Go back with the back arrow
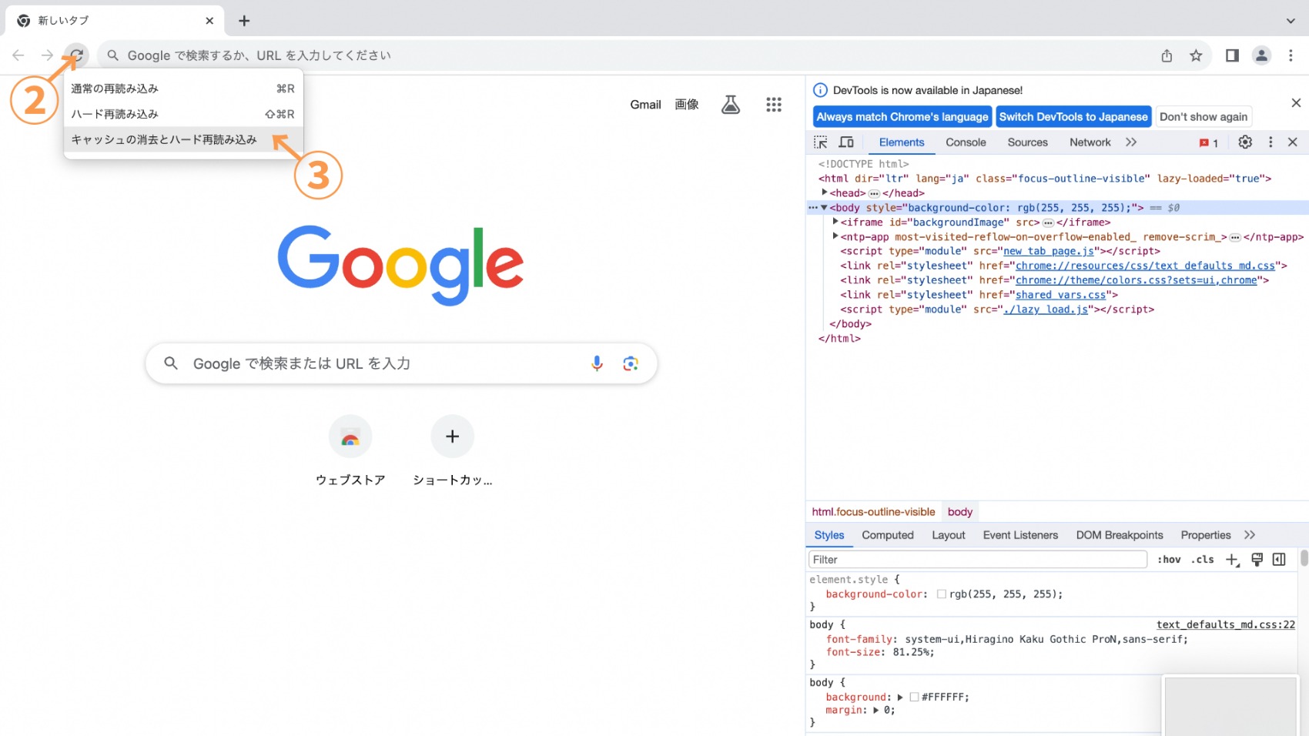 (x=18, y=55)
